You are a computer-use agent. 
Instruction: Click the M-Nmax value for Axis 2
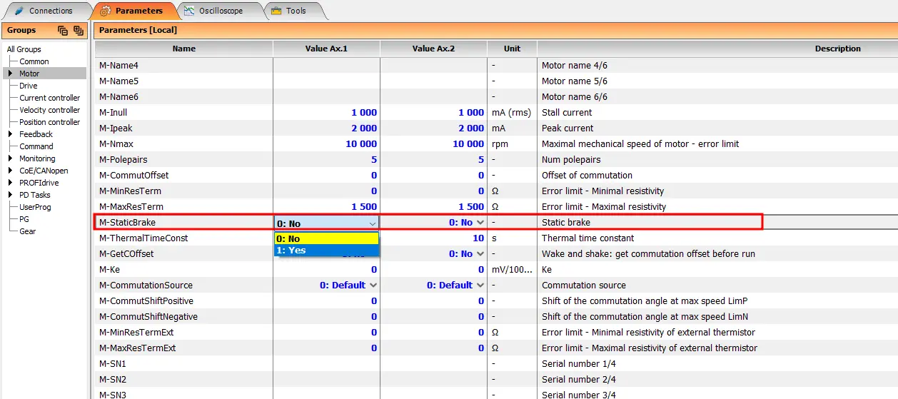[x=433, y=144]
